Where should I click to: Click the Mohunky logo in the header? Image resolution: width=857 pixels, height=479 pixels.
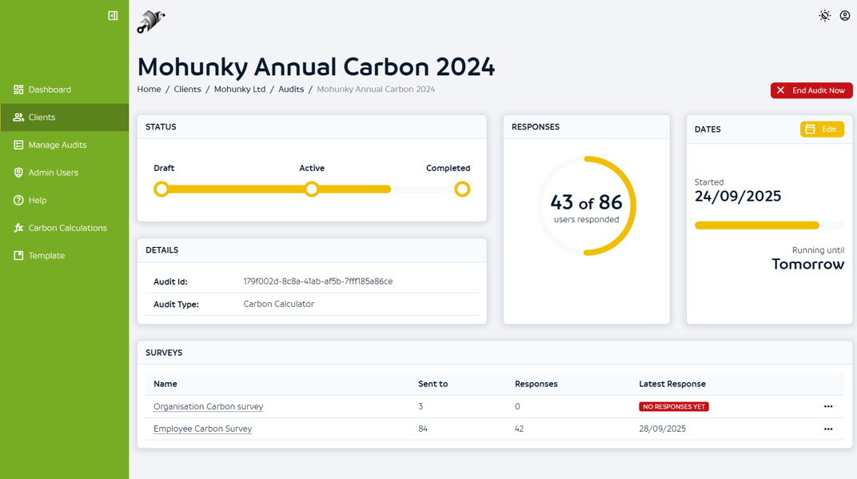[x=150, y=22]
